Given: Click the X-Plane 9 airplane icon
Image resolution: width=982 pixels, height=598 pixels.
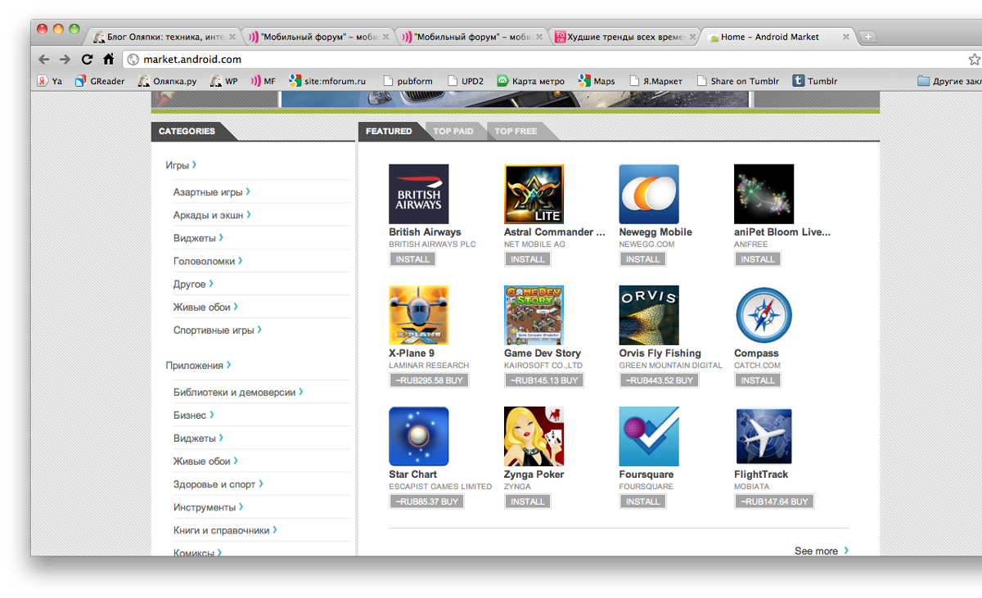Looking at the screenshot, I should [418, 315].
